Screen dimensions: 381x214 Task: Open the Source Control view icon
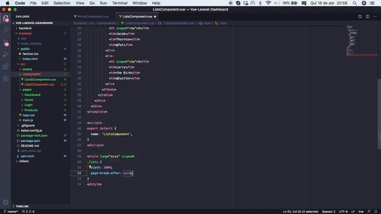pyautogui.click(x=5, y=43)
